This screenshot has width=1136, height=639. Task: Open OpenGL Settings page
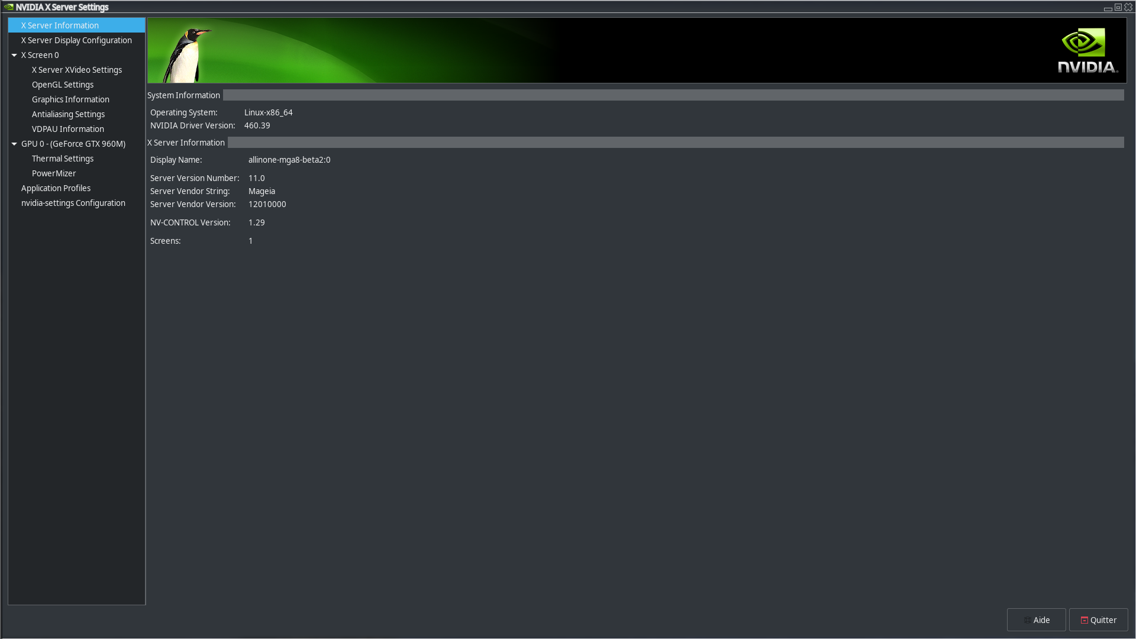click(x=63, y=85)
